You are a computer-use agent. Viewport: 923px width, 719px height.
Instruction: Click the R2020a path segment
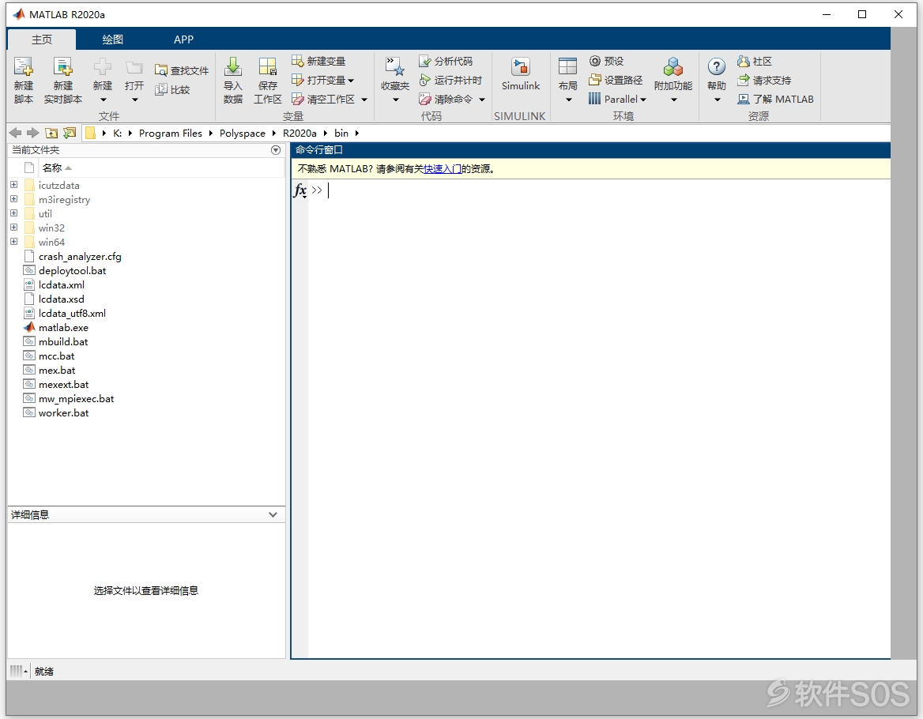coord(299,133)
